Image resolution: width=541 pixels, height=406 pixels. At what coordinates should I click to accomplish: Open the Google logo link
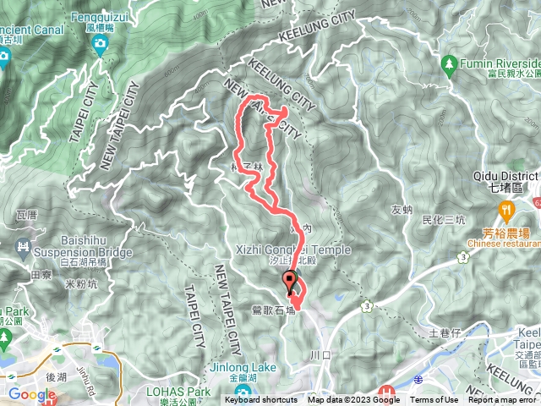click(x=32, y=395)
